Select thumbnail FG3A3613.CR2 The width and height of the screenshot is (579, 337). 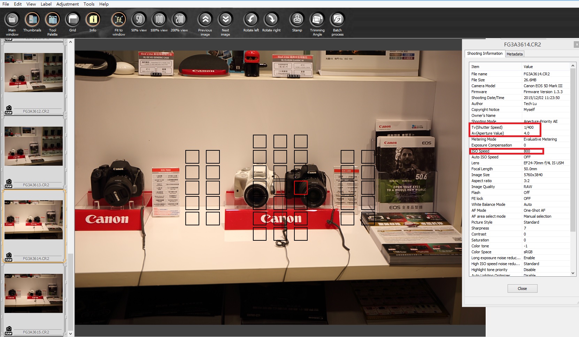coord(33,146)
